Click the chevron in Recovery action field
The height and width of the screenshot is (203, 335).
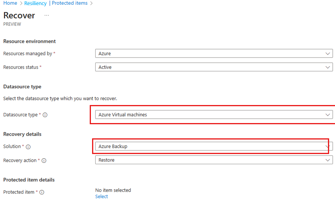328,160
